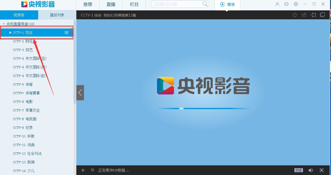The width and height of the screenshot is (331, 175).
Task: Favorite the channel with the star icon
Action: (x=295, y=15)
